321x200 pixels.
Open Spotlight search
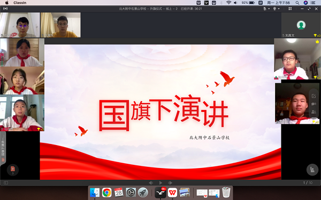click(x=297, y=3)
